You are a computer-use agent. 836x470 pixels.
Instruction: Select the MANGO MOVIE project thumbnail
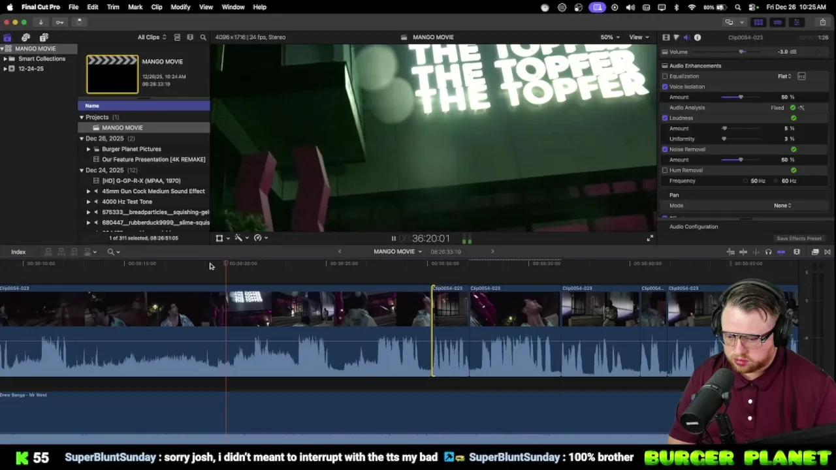point(112,74)
